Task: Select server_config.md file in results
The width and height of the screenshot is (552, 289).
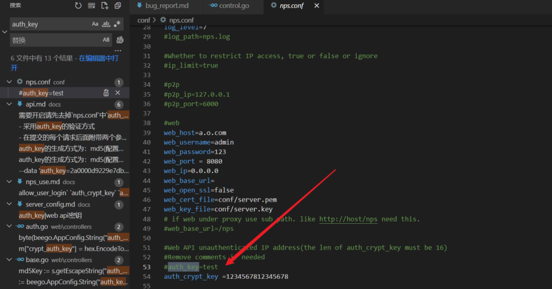Action: tap(50, 204)
